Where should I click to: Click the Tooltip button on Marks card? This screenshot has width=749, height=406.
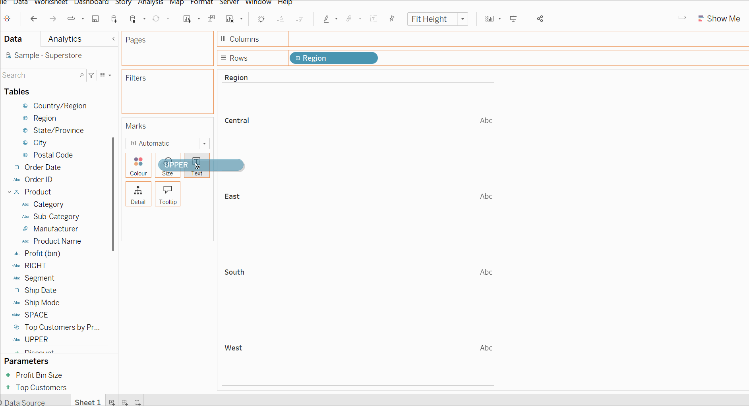pos(168,194)
